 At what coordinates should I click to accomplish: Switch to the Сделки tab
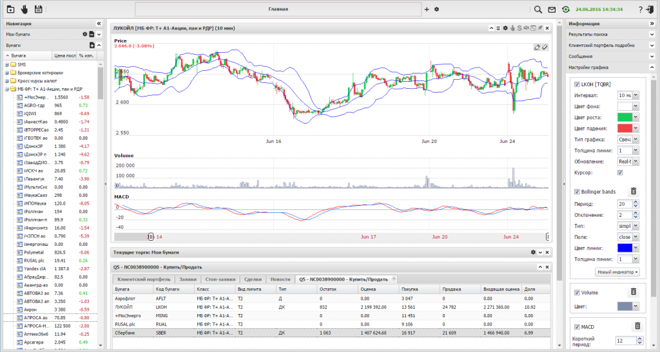click(253, 279)
